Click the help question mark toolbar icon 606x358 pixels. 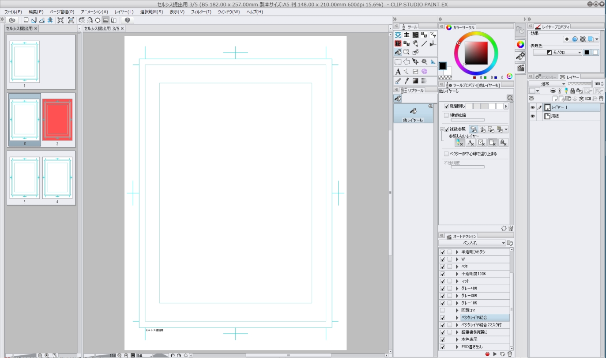[127, 20]
